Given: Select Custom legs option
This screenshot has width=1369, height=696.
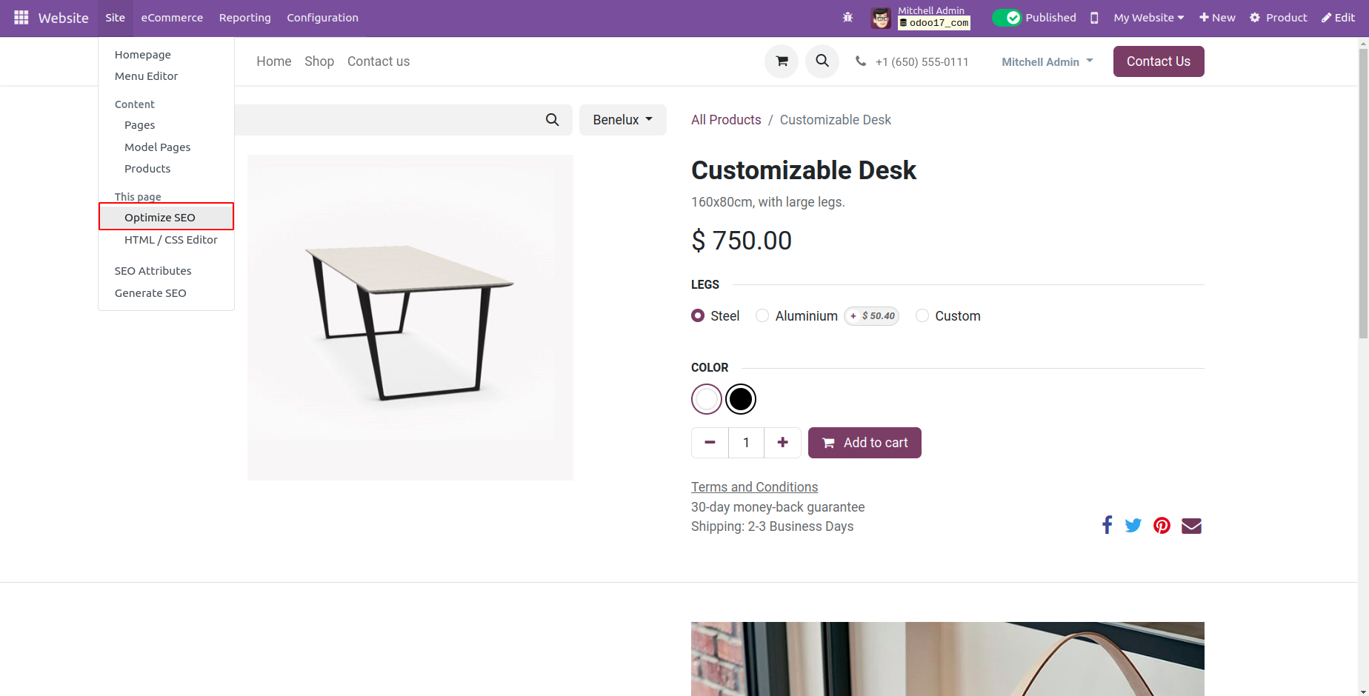Looking at the screenshot, I should click(922, 316).
